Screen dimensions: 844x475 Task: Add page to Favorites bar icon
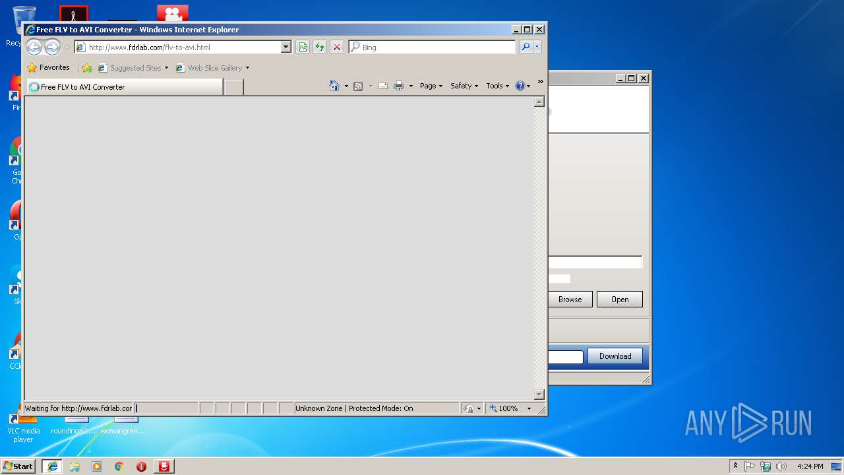pyautogui.click(x=87, y=67)
